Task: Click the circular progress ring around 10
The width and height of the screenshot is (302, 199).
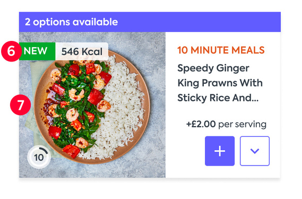Action: click(39, 157)
